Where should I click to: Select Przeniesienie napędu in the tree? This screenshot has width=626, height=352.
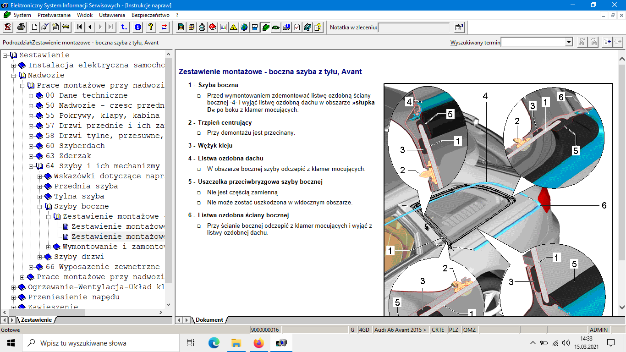pyautogui.click(x=74, y=297)
